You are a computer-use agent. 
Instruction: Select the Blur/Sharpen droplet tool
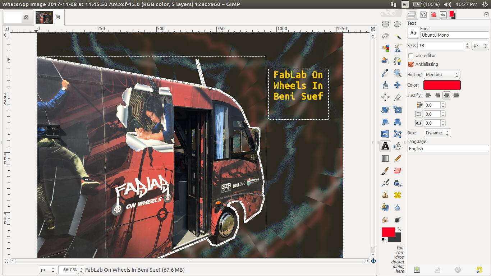pyautogui.click(x=397, y=207)
